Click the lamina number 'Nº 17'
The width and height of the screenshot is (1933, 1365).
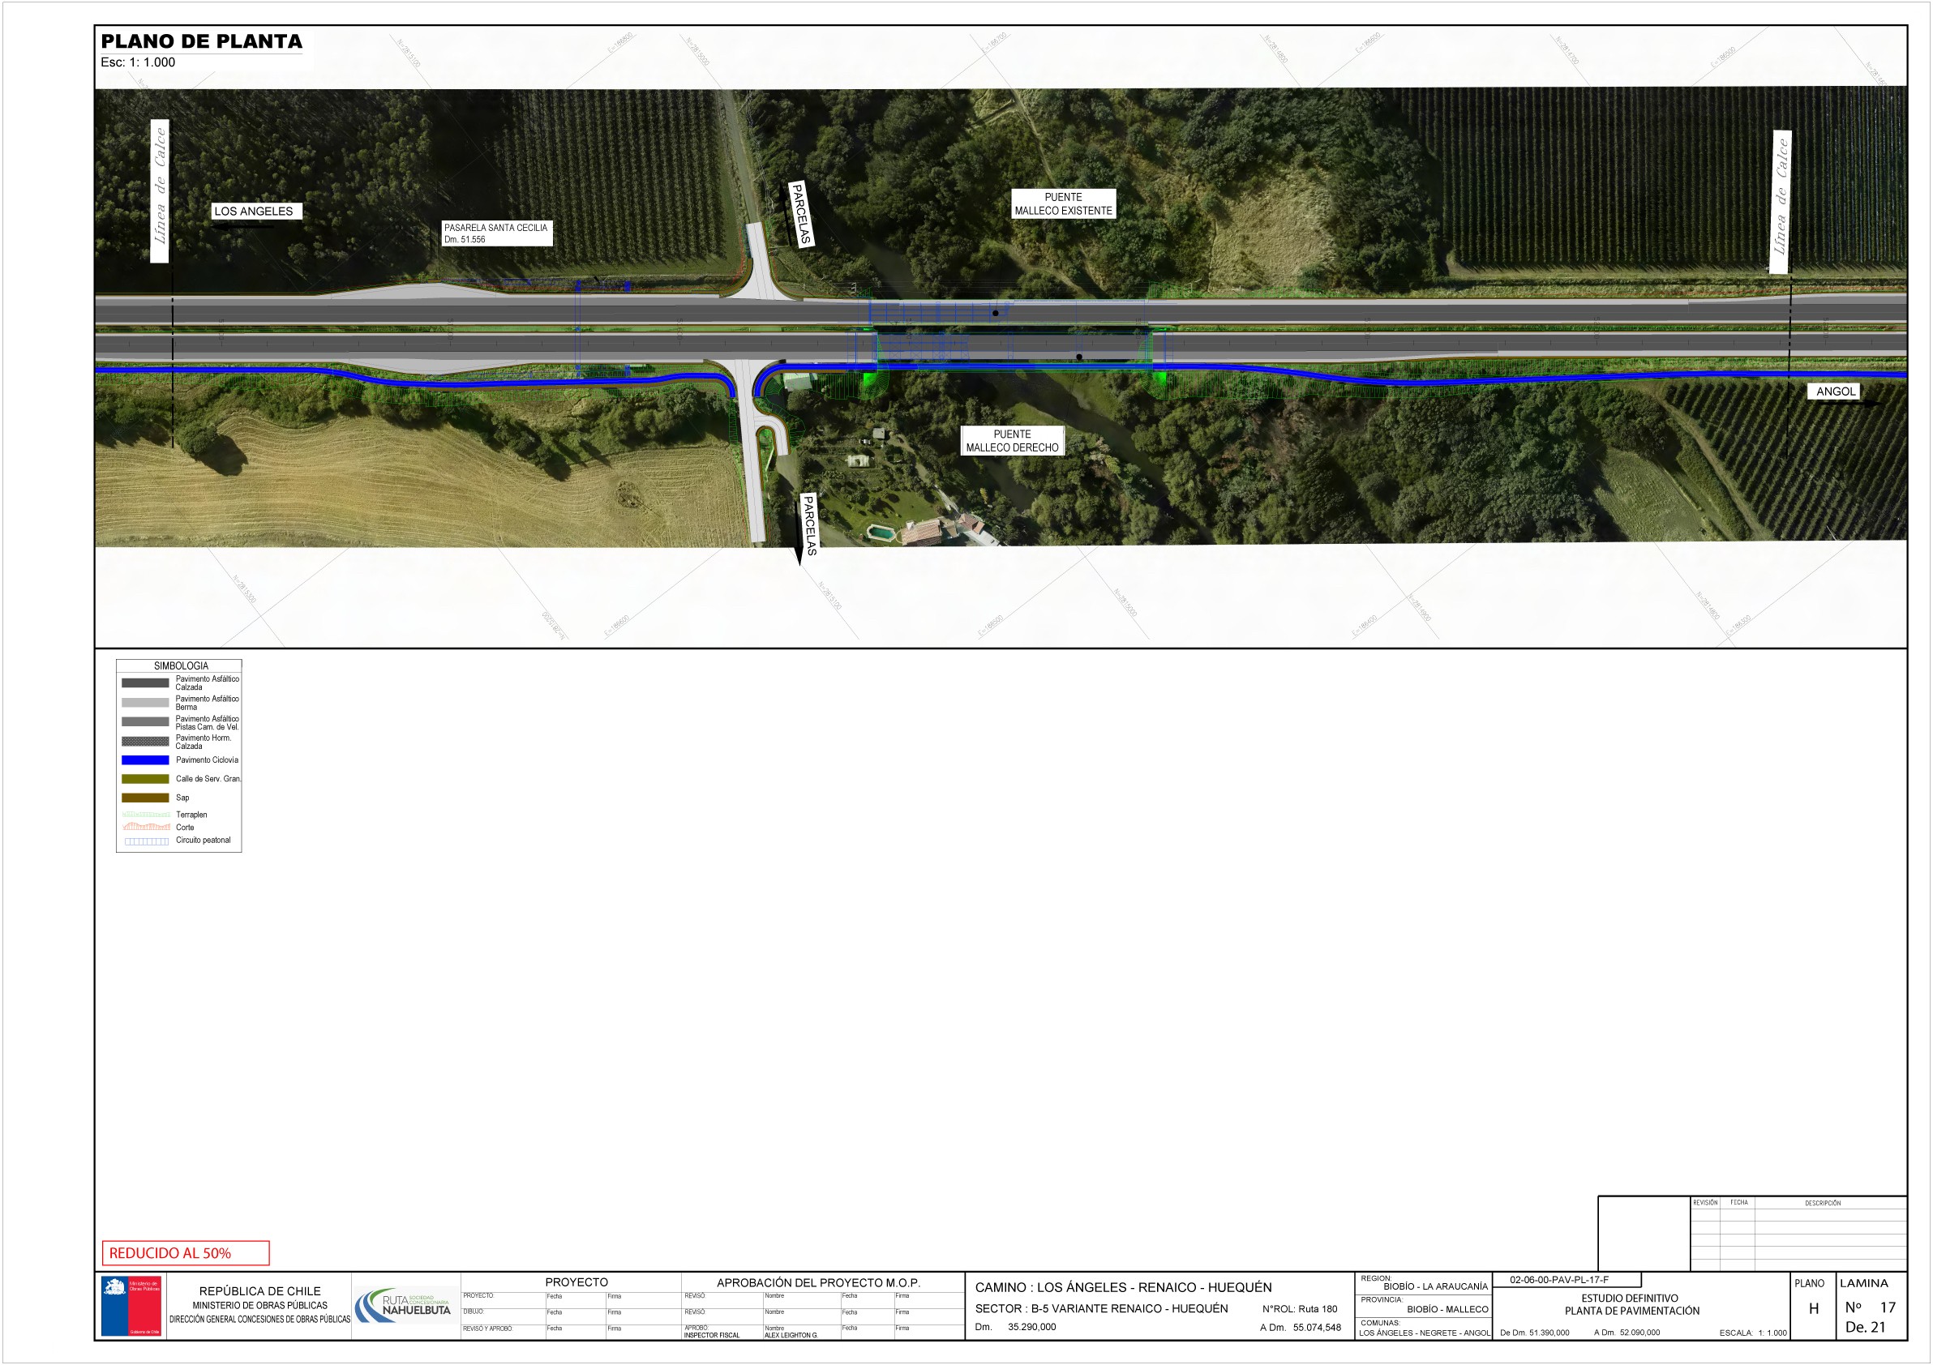(x=1870, y=1307)
